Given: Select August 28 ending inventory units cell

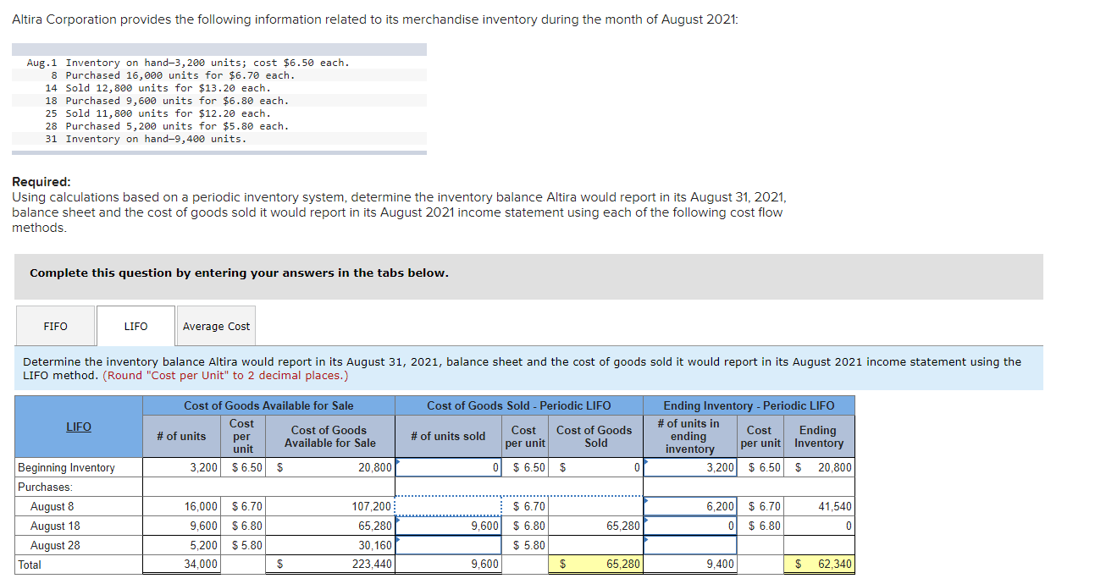Looking at the screenshot, I should pos(689,545).
